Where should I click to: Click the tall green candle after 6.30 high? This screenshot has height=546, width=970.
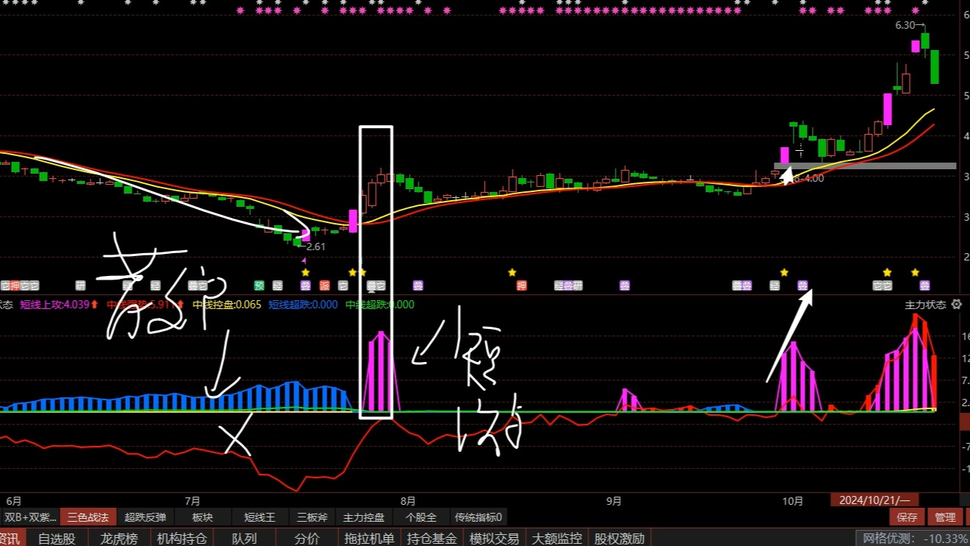(934, 66)
